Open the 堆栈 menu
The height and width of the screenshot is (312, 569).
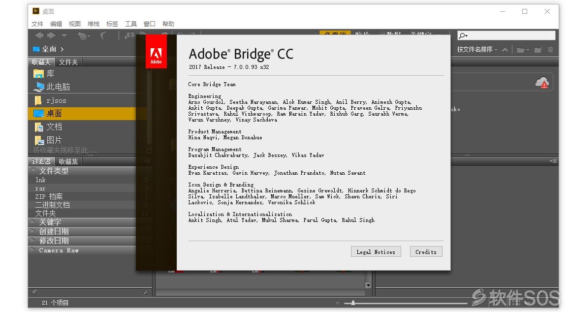93,24
